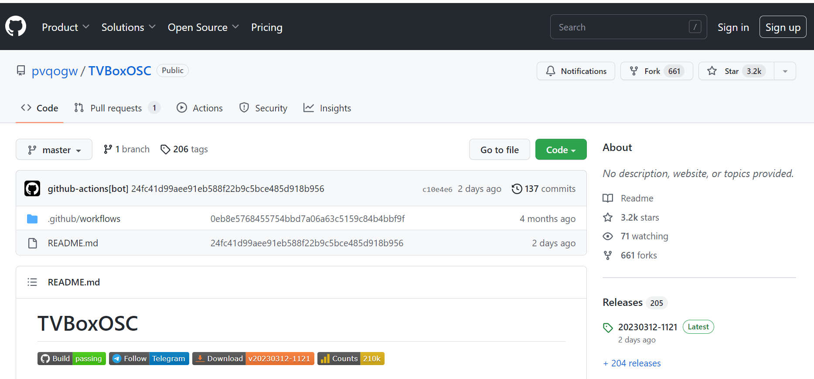
Task: Open the .github/workflows folder
Action: tap(84, 218)
